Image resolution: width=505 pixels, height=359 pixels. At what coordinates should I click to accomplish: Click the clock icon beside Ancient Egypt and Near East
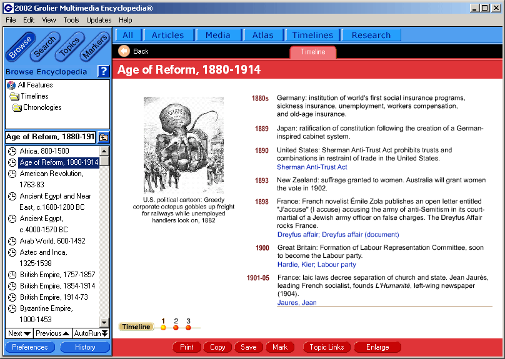tap(12, 196)
